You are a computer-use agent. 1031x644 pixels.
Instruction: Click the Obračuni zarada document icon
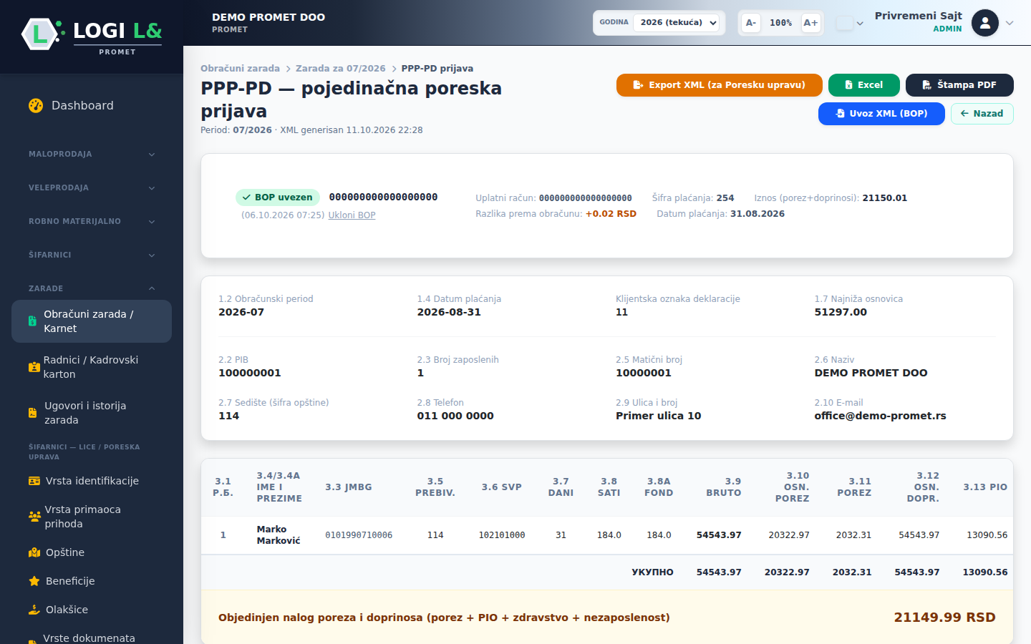[32, 321]
